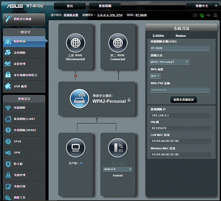Open WPA2-Personal authentication dropdown
Image resolution: width=221 pixels, height=201 pixels.
coord(169,62)
